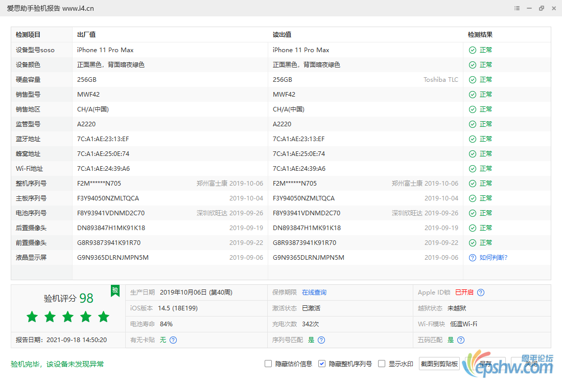Click the 电池寿命 84% value

point(167,324)
